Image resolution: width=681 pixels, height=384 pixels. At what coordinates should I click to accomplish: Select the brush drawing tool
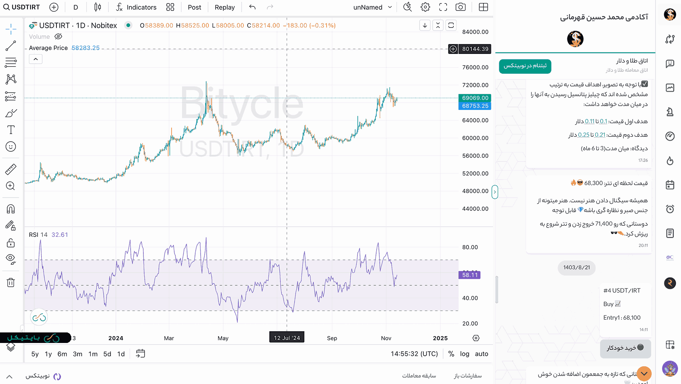coord(11,113)
